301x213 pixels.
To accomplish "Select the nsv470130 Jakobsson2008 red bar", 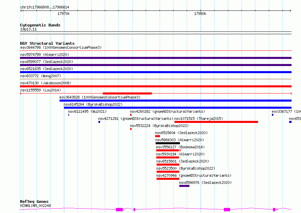I will (156, 86).
